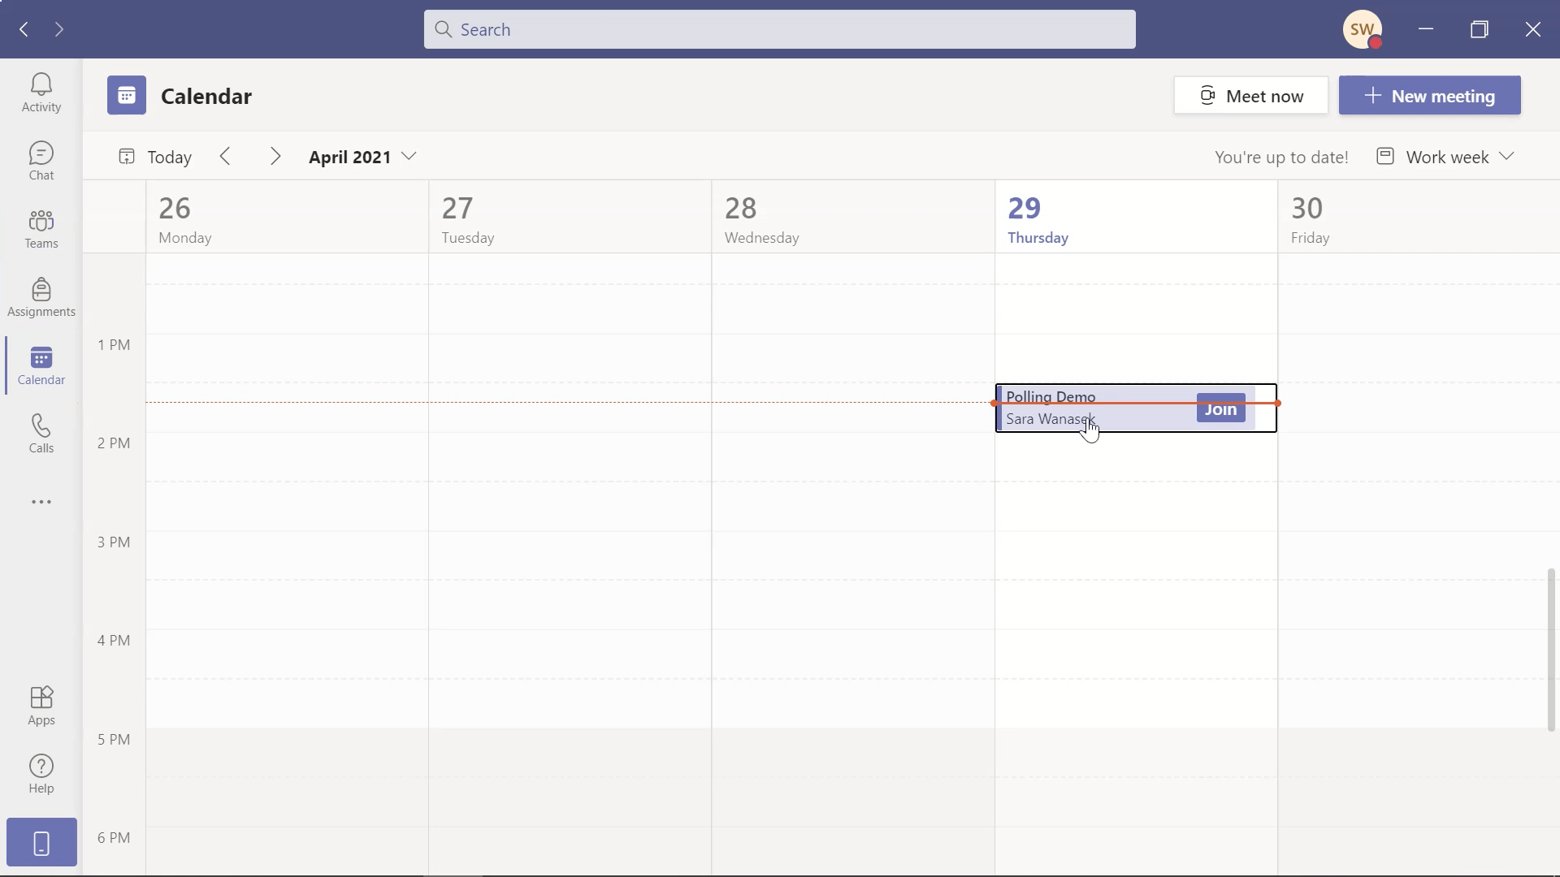Click the More options ellipsis in sidebar
This screenshot has width=1560, height=877.
click(41, 501)
